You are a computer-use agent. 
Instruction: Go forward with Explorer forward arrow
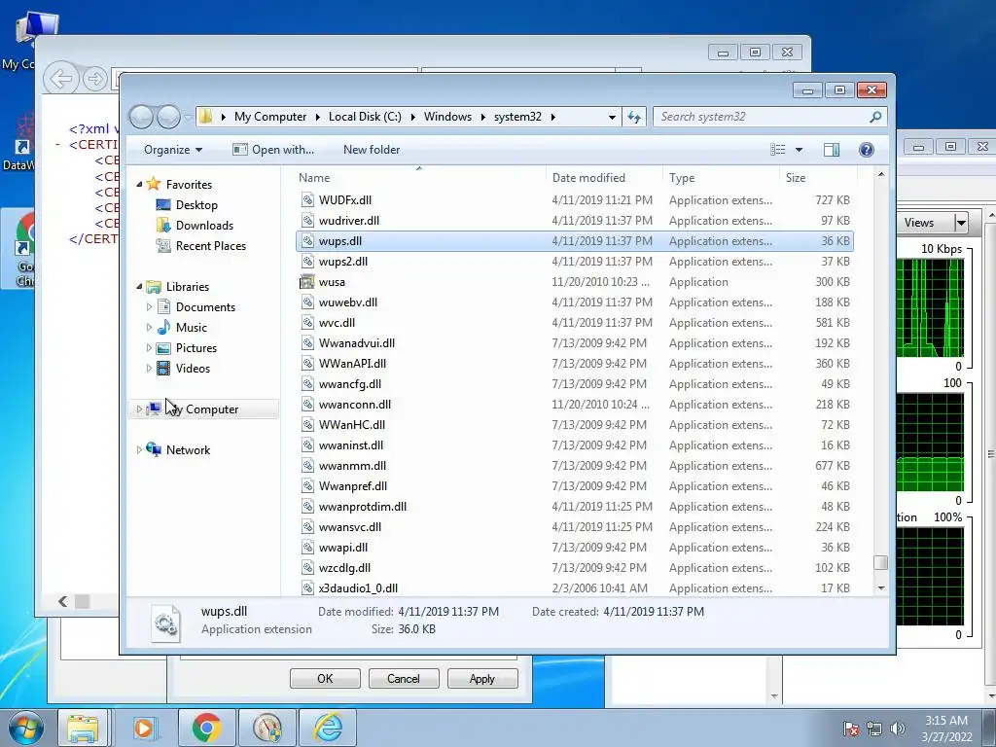(168, 117)
